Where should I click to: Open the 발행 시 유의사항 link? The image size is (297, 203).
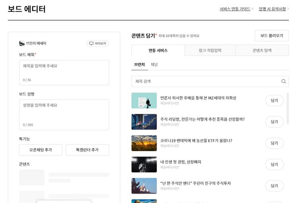(272, 9)
